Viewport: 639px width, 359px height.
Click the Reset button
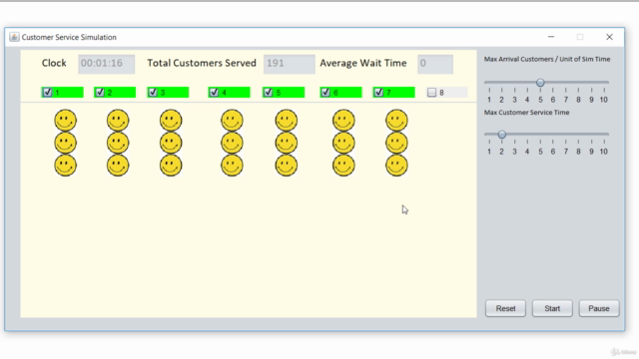coord(505,308)
